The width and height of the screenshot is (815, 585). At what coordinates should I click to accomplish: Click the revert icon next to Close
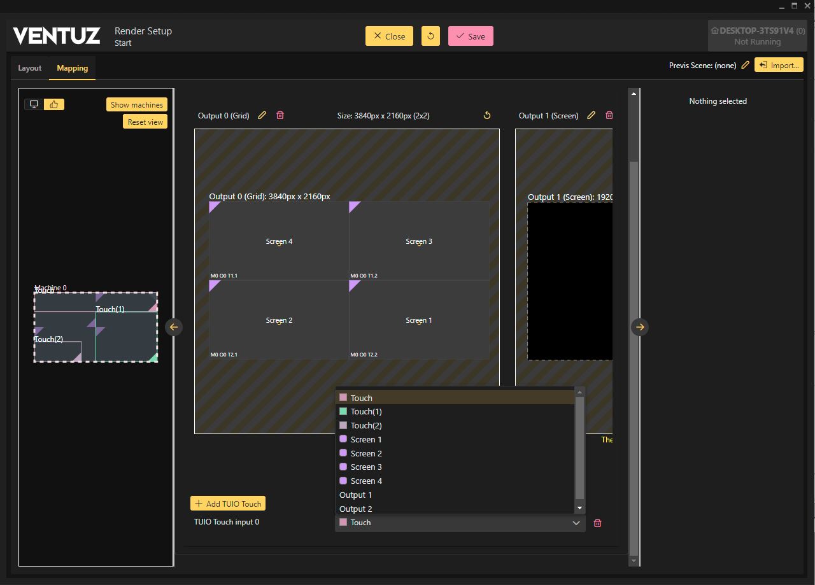tap(430, 36)
